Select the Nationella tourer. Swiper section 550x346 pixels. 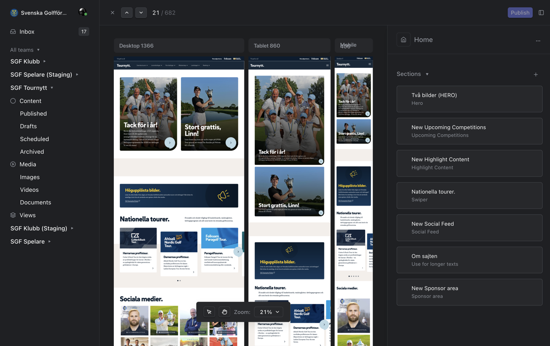pyautogui.click(x=469, y=195)
